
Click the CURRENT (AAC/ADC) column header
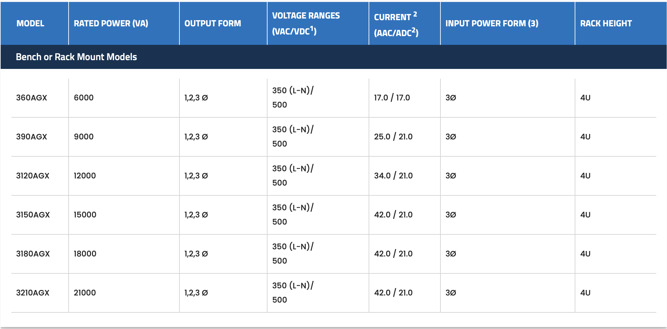click(396, 24)
